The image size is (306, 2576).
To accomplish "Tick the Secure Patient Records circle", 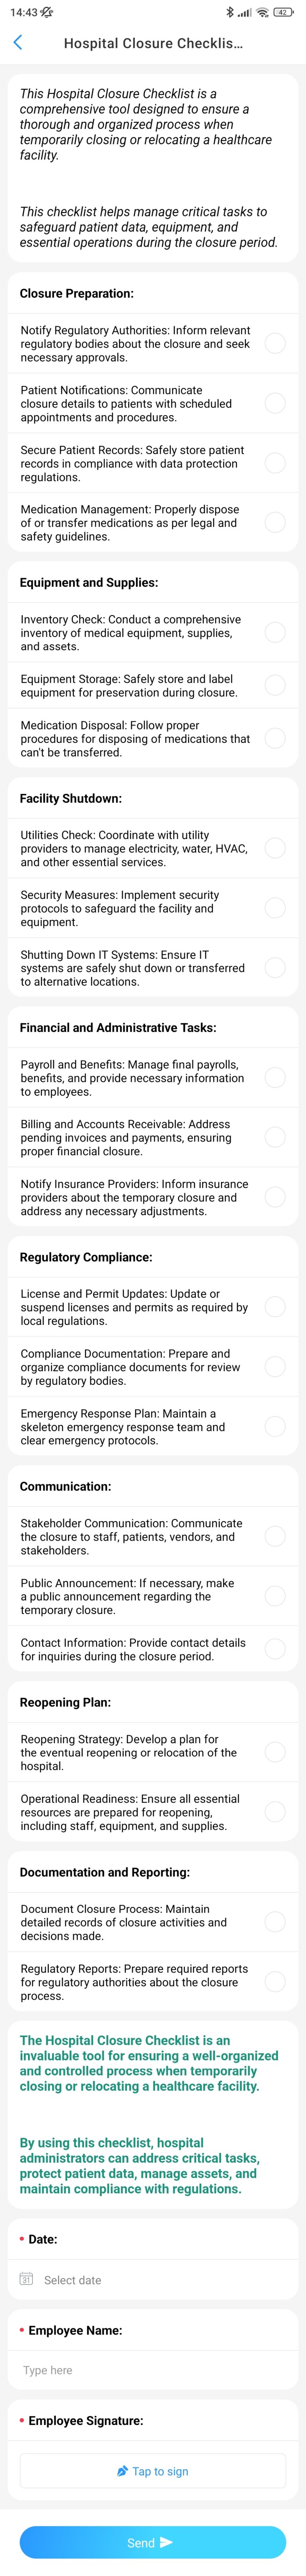I will click(275, 463).
